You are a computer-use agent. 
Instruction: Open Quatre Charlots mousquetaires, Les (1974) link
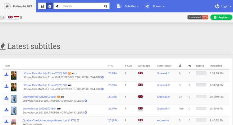(x=49, y=120)
